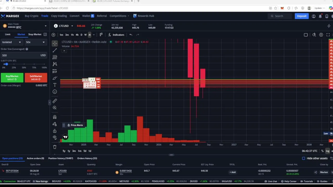Viewport: 333px width, 187px height.
Task: Expand more timeframe intervals chevron
Action: click(x=94, y=35)
